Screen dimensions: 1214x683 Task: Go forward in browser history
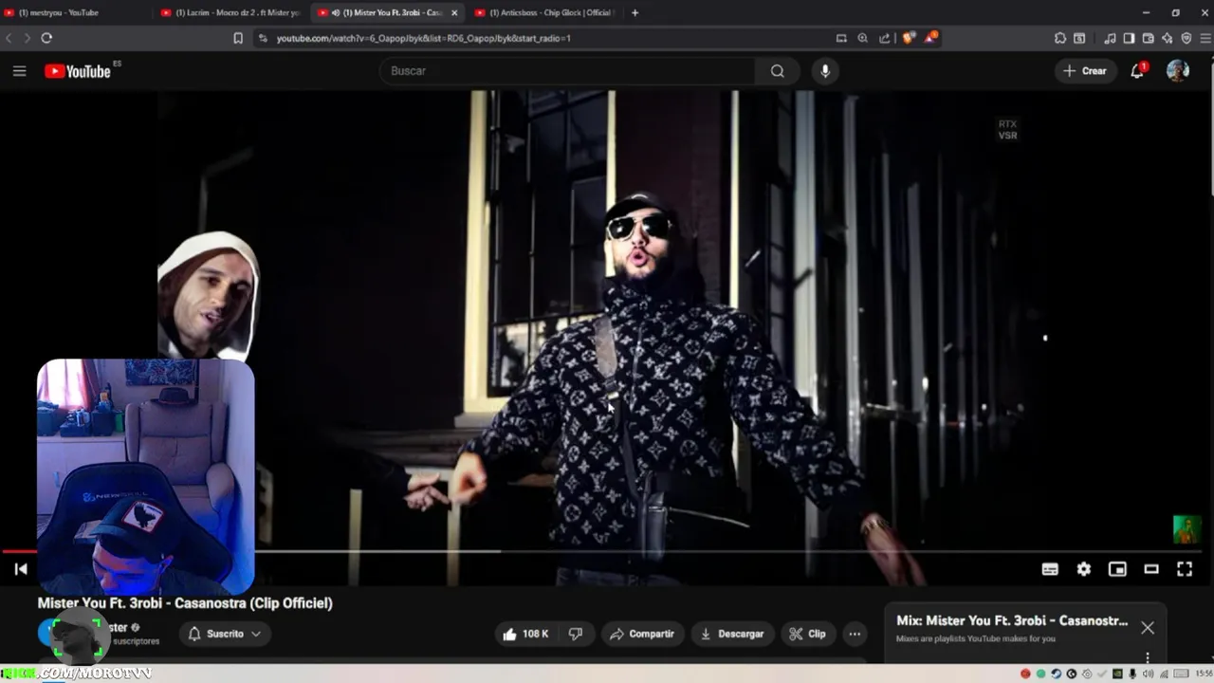pyautogui.click(x=27, y=38)
